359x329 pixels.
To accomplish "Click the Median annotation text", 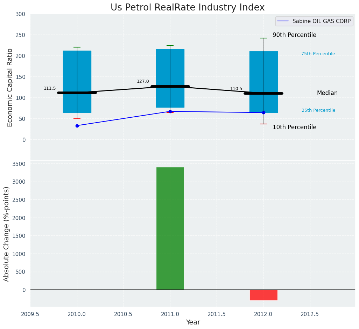I will pyautogui.click(x=327, y=93).
